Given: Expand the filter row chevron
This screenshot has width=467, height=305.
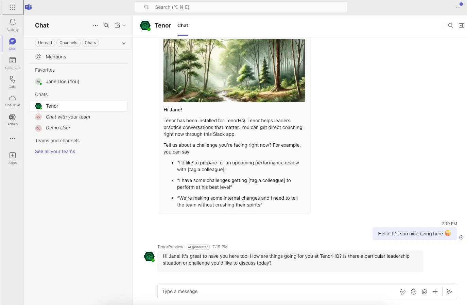Looking at the screenshot, I should coord(124,43).
